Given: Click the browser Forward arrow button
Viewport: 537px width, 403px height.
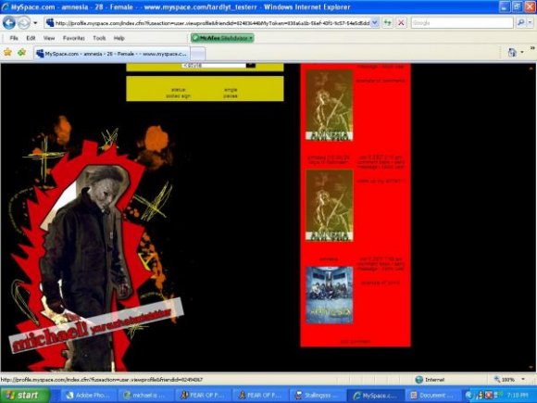Looking at the screenshot, I should (24, 23).
